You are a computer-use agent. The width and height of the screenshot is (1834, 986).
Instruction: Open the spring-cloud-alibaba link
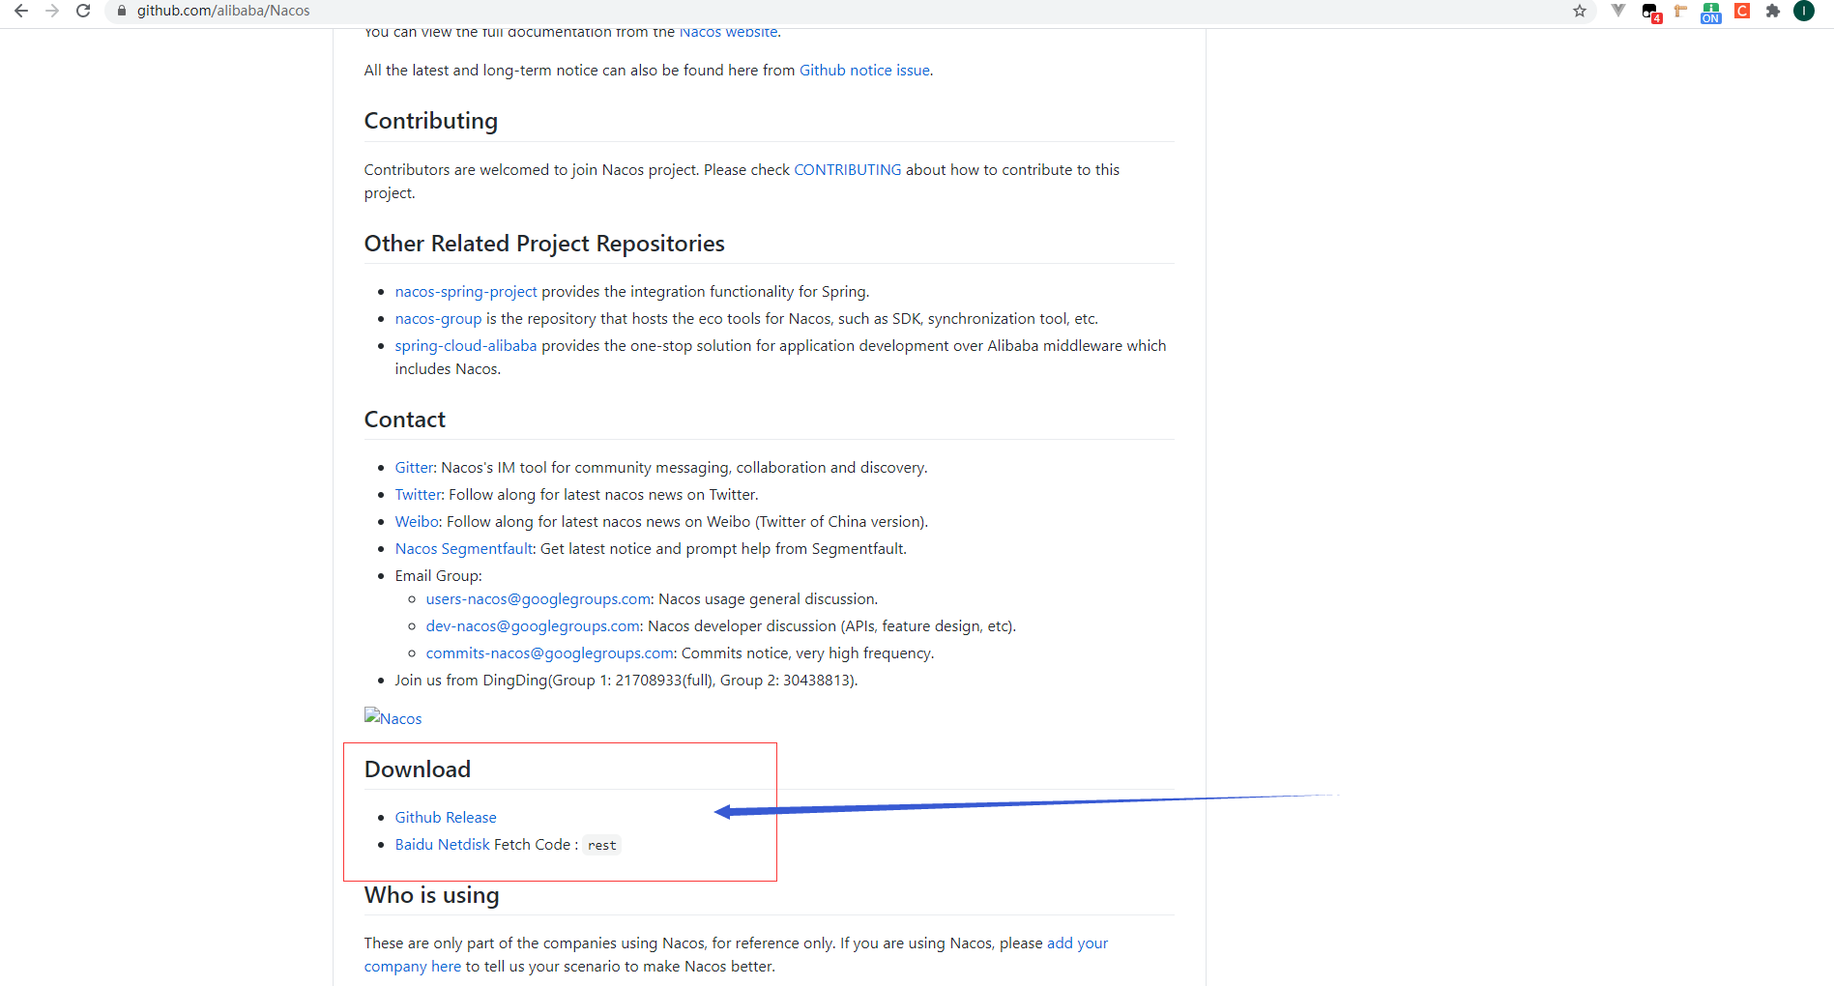tap(466, 346)
